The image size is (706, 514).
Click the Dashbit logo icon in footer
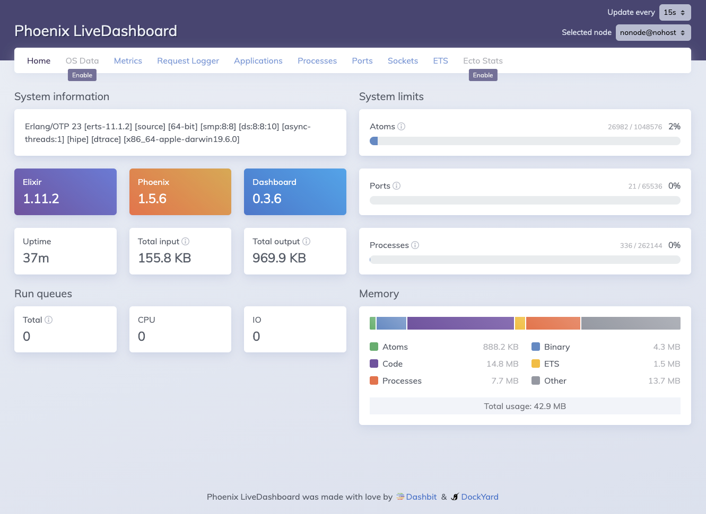[x=400, y=497]
